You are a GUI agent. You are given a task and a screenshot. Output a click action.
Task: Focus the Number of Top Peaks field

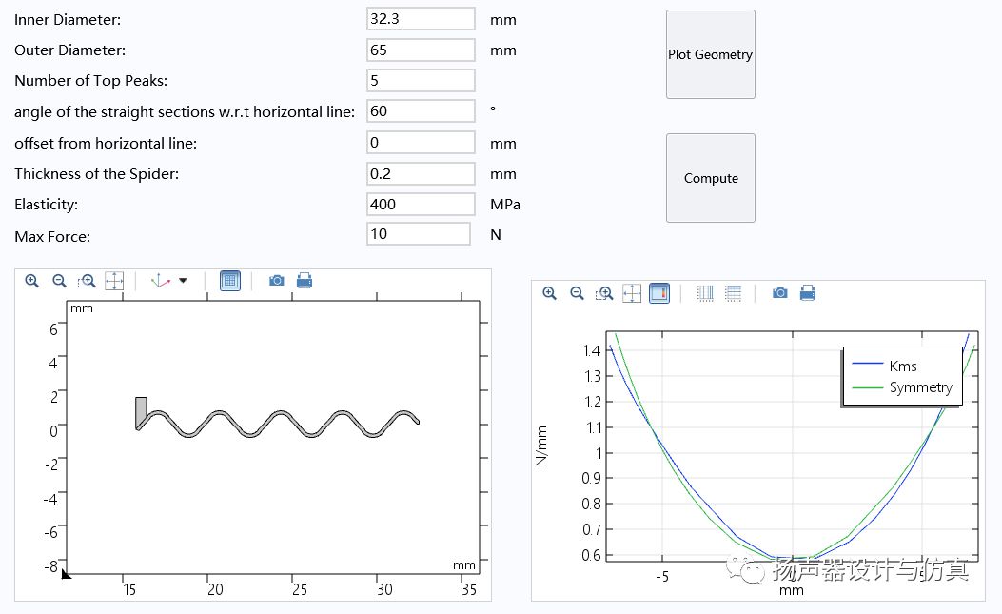coord(420,81)
